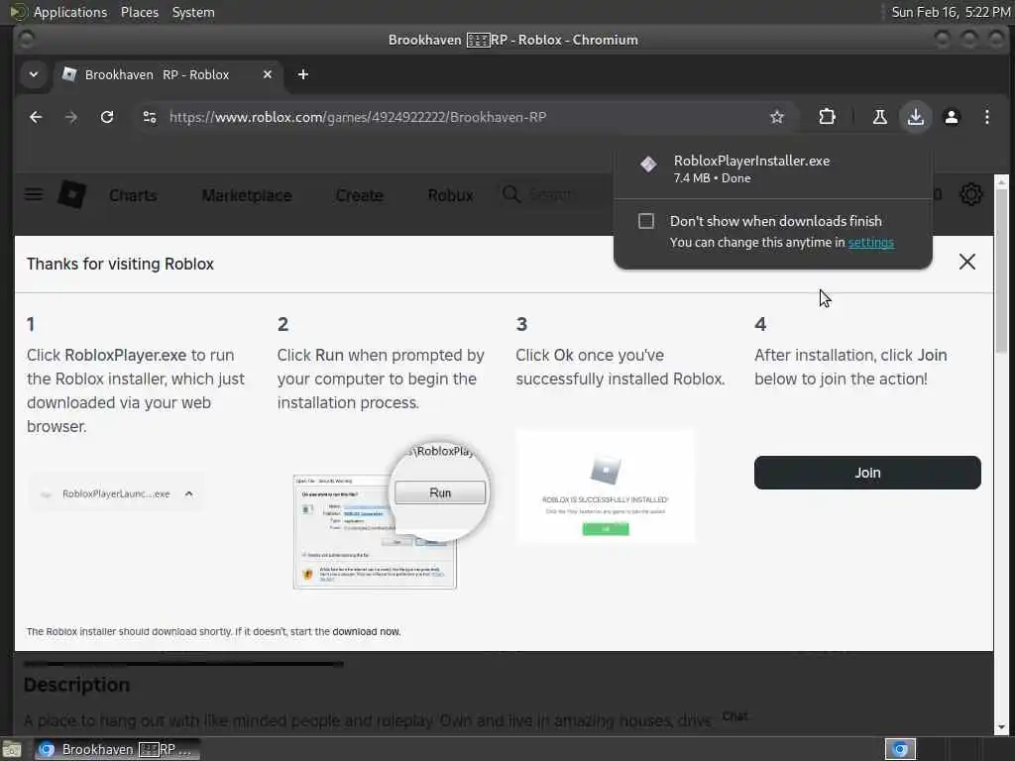This screenshot has height=761, width=1015.
Task: Open the Places system menu
Action: coord(139,12)
